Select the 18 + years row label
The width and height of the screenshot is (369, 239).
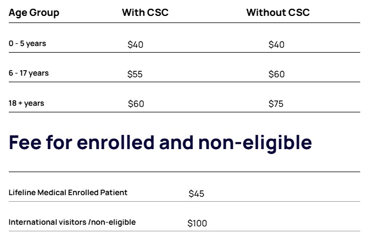26,103
